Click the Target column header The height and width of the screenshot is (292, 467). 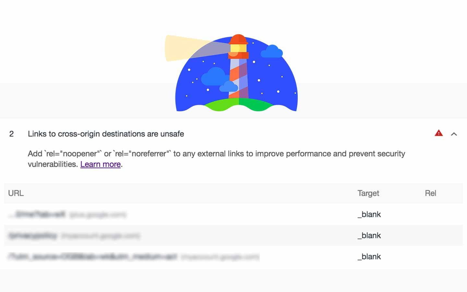(x=368, y=193)
